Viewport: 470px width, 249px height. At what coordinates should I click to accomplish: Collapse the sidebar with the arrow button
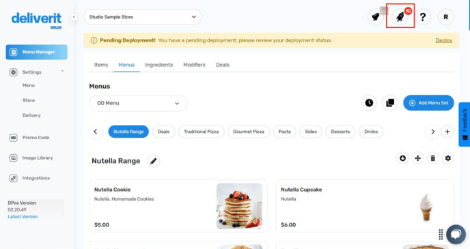(74, 17)
